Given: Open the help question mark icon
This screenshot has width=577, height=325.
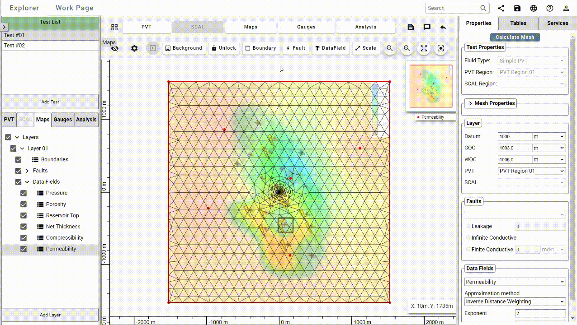Looking at the screenshot, I should (550, 8).
